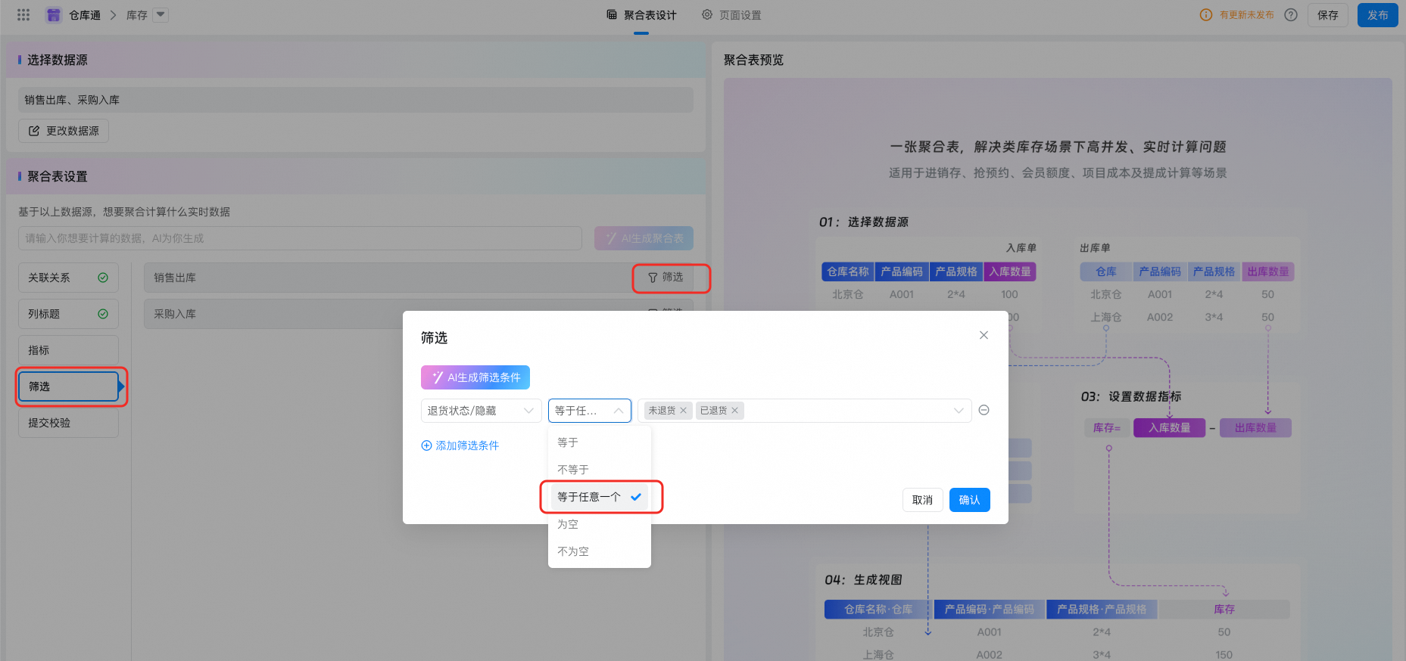
Task: Switch to the 页面设置 tab
Action: [731, 15]
